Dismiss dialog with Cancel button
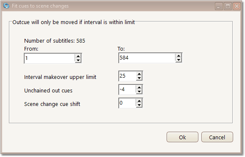The width and height of the screenshot is (245, 157). pyautogui.click(x=217, y=137)
